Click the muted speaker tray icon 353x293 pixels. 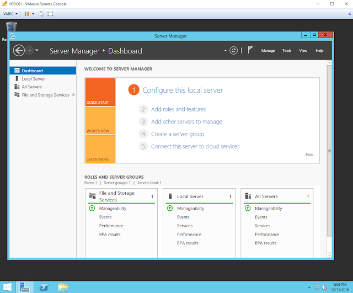click(x=324, y=287)
